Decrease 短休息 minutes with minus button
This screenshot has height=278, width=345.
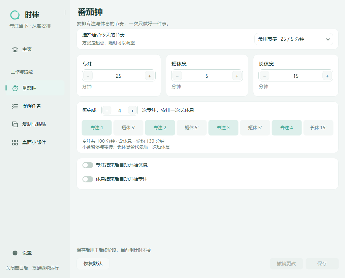(x=177, y=76)
